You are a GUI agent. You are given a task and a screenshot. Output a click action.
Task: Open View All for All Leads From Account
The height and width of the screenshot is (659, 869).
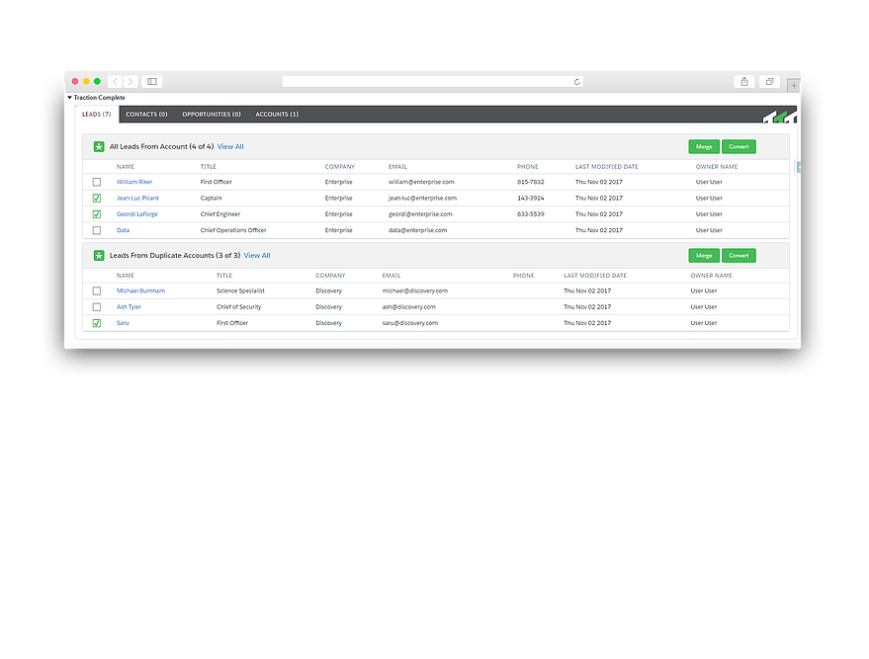(x=230, y=147)
